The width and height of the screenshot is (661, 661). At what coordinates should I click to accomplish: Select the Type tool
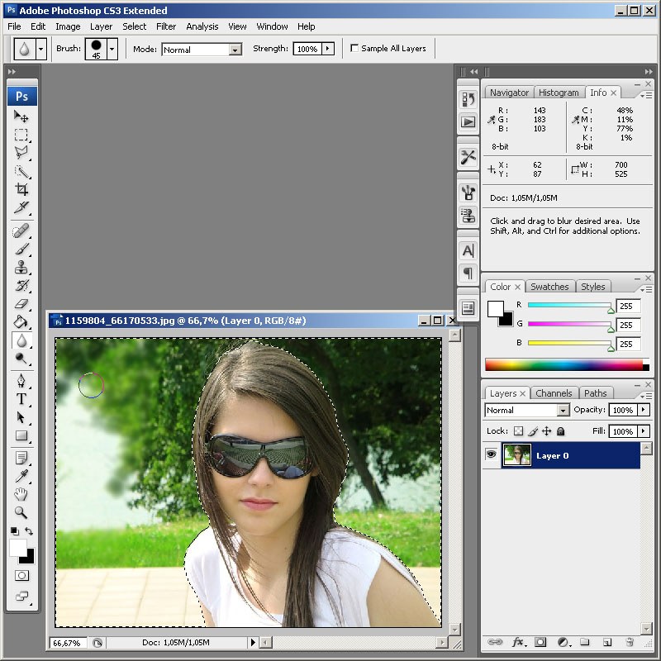point(21,399)
